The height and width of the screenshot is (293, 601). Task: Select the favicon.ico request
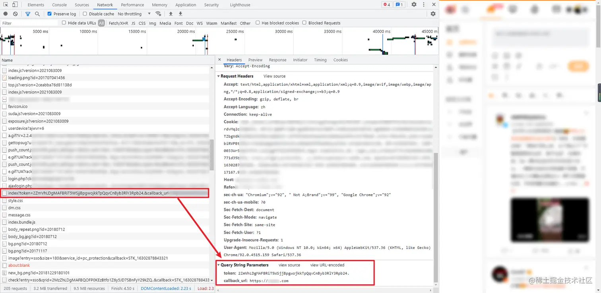click(x=105, y=106)
